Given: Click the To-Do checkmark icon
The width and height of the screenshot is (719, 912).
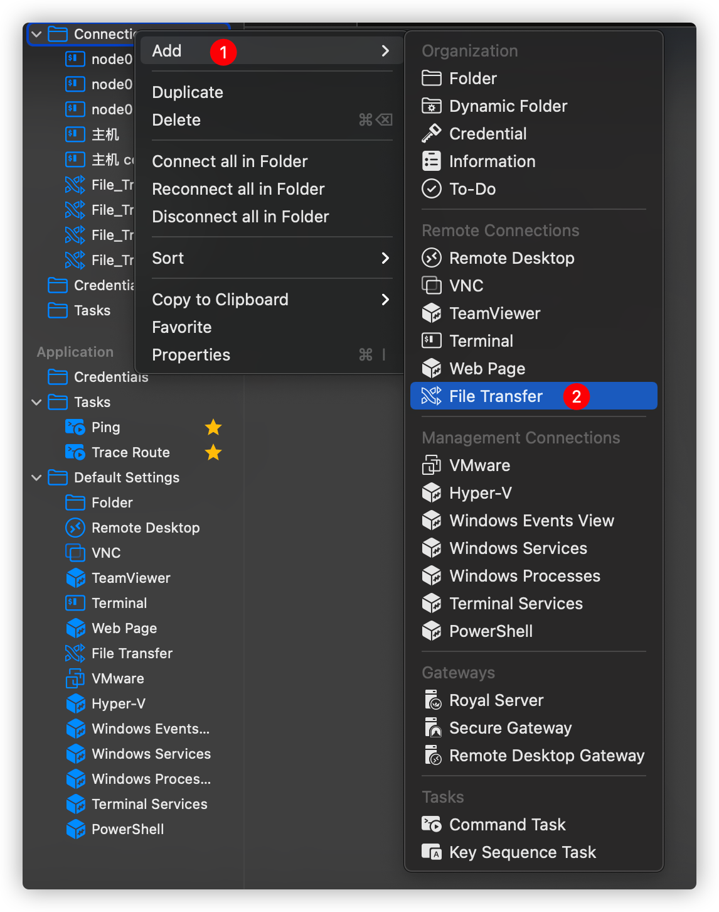Looking at the screenshot, I should coord(432,189).
